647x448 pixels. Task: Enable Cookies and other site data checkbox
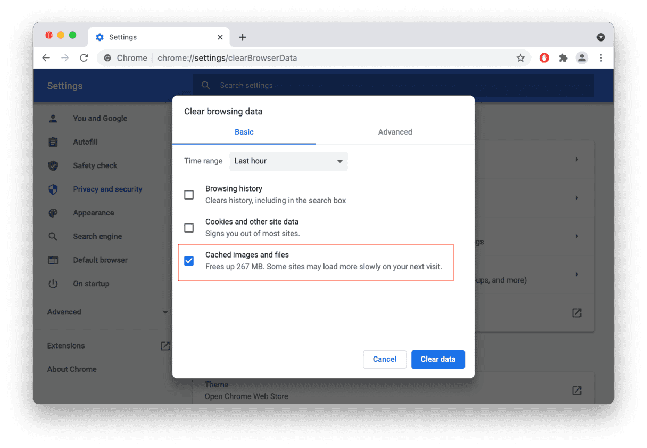pos(189,228)
